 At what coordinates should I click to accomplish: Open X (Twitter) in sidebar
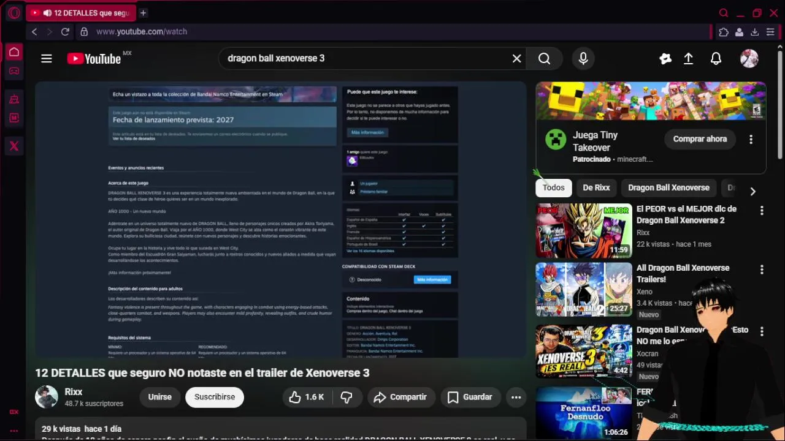click(13, 146)
